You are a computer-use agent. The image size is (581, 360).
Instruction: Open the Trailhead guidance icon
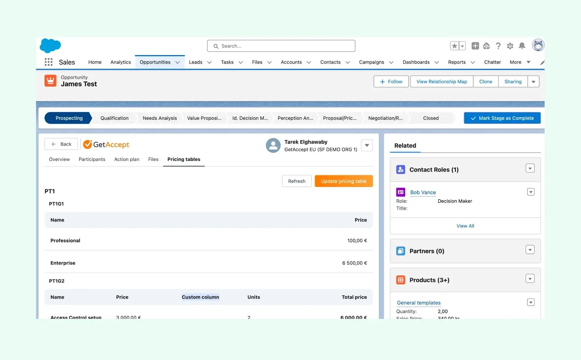[486, 46]
